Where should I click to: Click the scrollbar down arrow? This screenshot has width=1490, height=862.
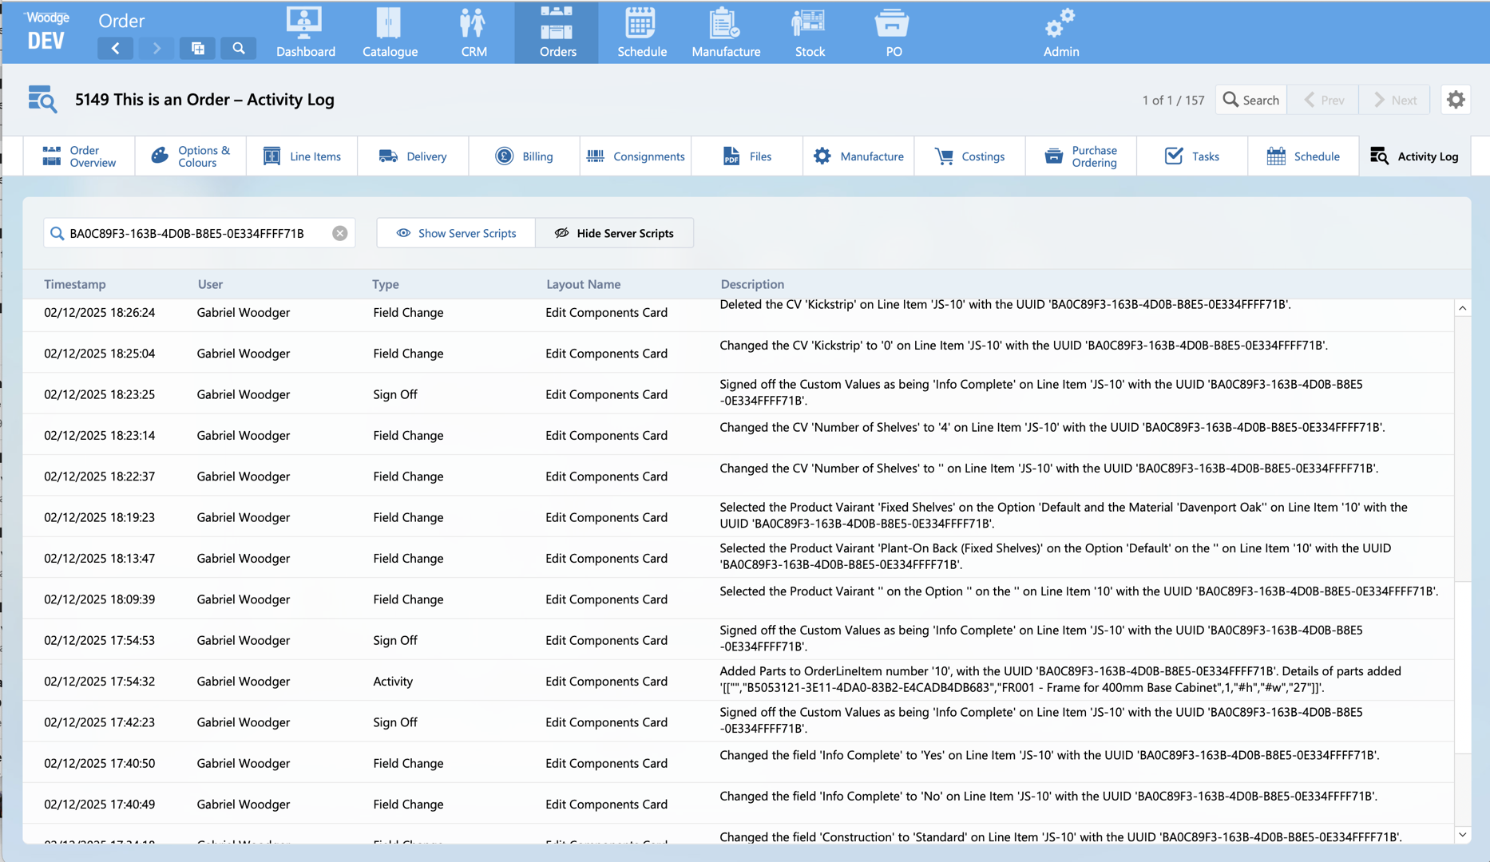coord(1462,835)
